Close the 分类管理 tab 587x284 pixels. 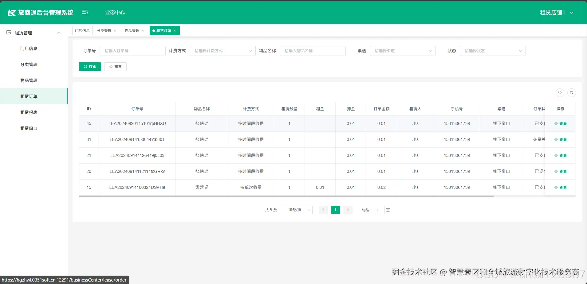point(115,31)
